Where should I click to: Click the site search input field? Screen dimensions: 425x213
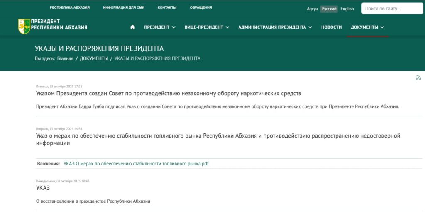pos(392,9)
